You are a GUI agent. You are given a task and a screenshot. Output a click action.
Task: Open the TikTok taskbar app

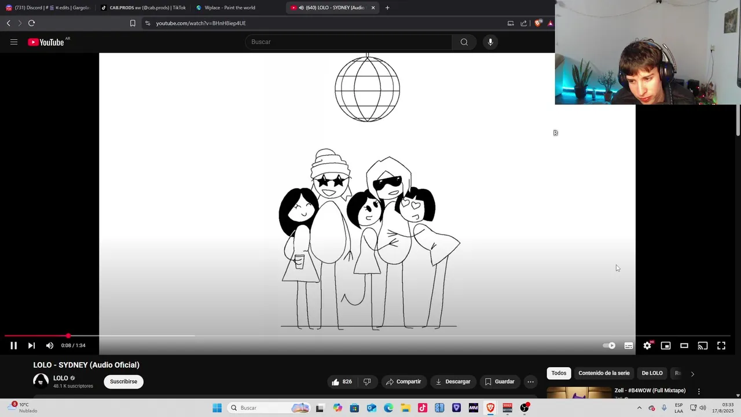(423, 408)
